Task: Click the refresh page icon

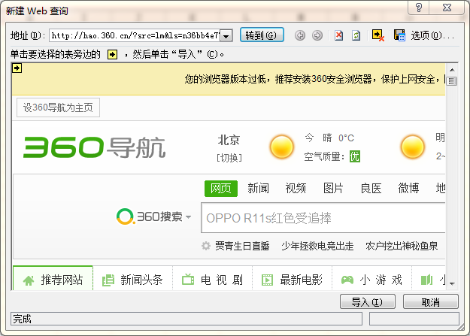Action: coord(356,35)
